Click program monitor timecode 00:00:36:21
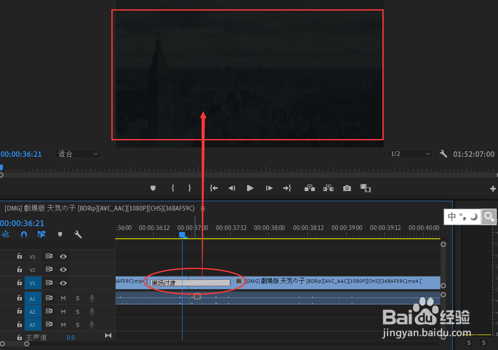The image size is (498, 350). (x=21, y=154)
